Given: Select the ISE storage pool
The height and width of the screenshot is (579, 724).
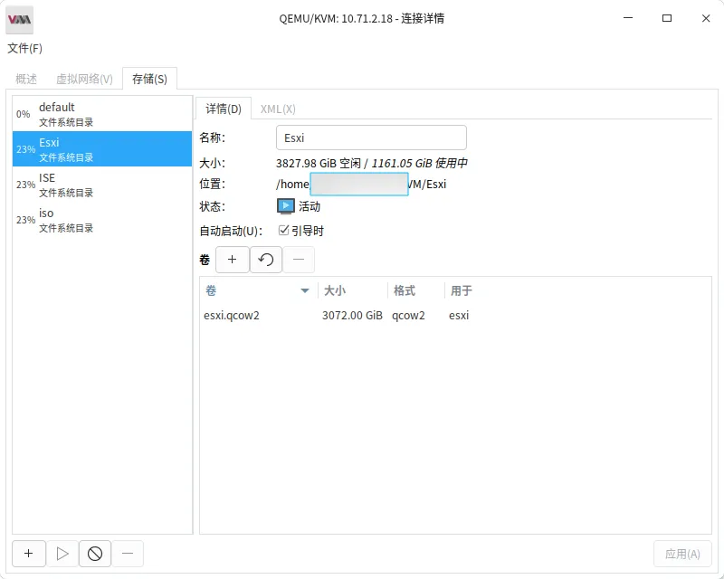Looking at the screenshot, I should (x=102, y=185).
